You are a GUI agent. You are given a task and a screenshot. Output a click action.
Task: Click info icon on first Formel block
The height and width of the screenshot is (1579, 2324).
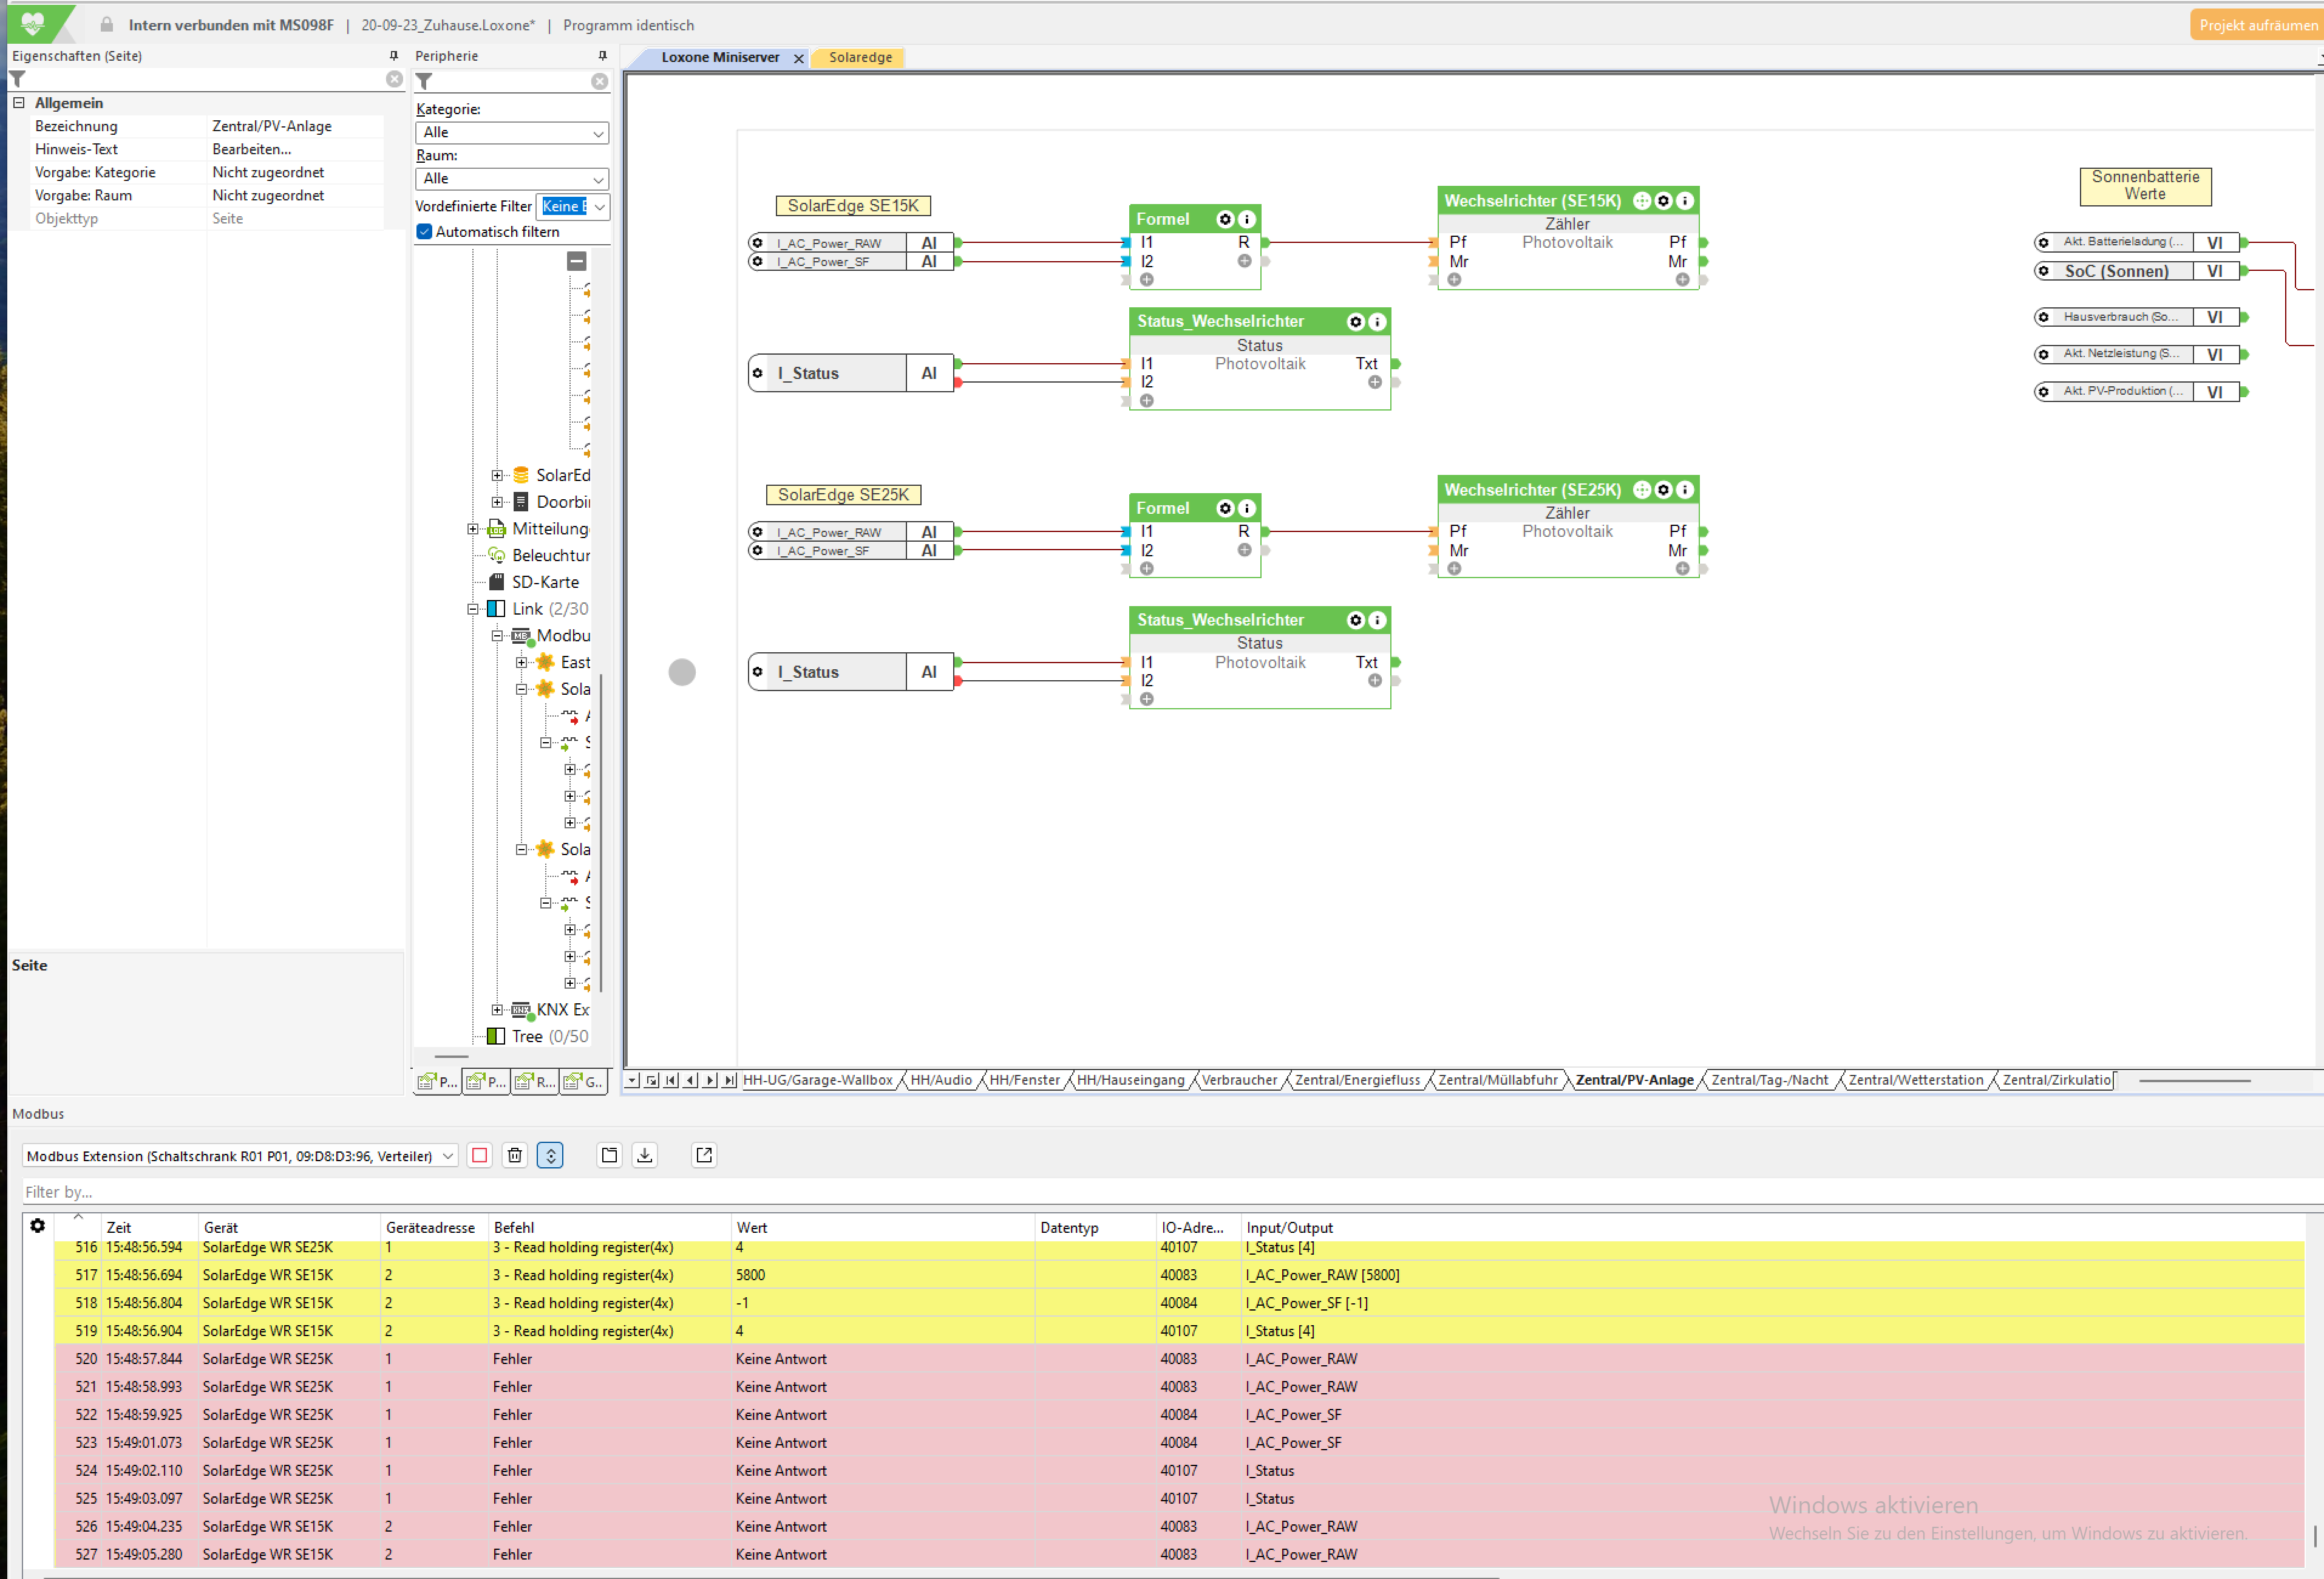click(x=1246, y=219)
